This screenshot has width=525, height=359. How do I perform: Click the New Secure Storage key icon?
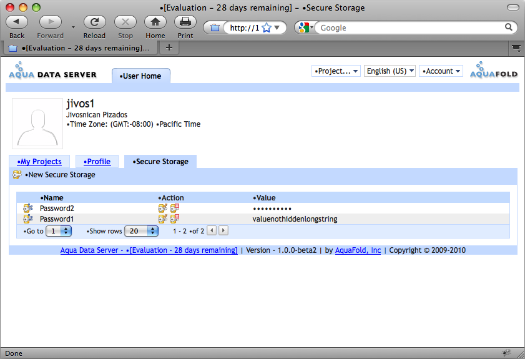(17, 175)
